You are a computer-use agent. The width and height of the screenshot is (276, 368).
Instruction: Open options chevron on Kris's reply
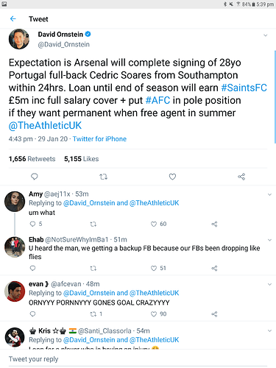coord(269,331)
